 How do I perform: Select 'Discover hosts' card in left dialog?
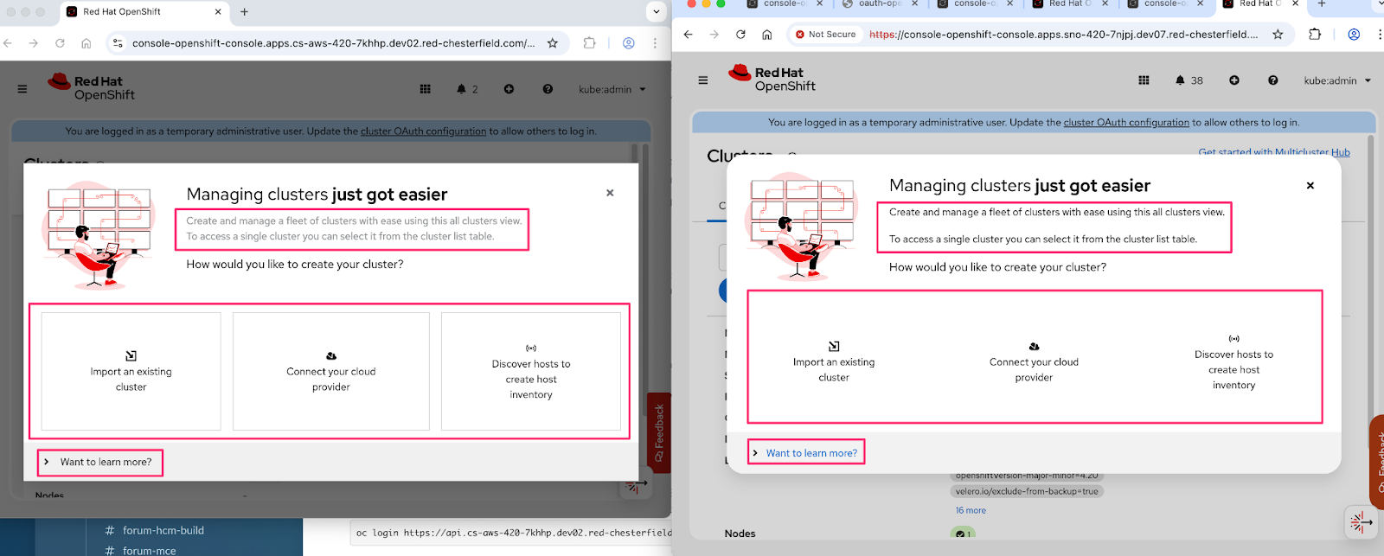click(x=531, y=371)
